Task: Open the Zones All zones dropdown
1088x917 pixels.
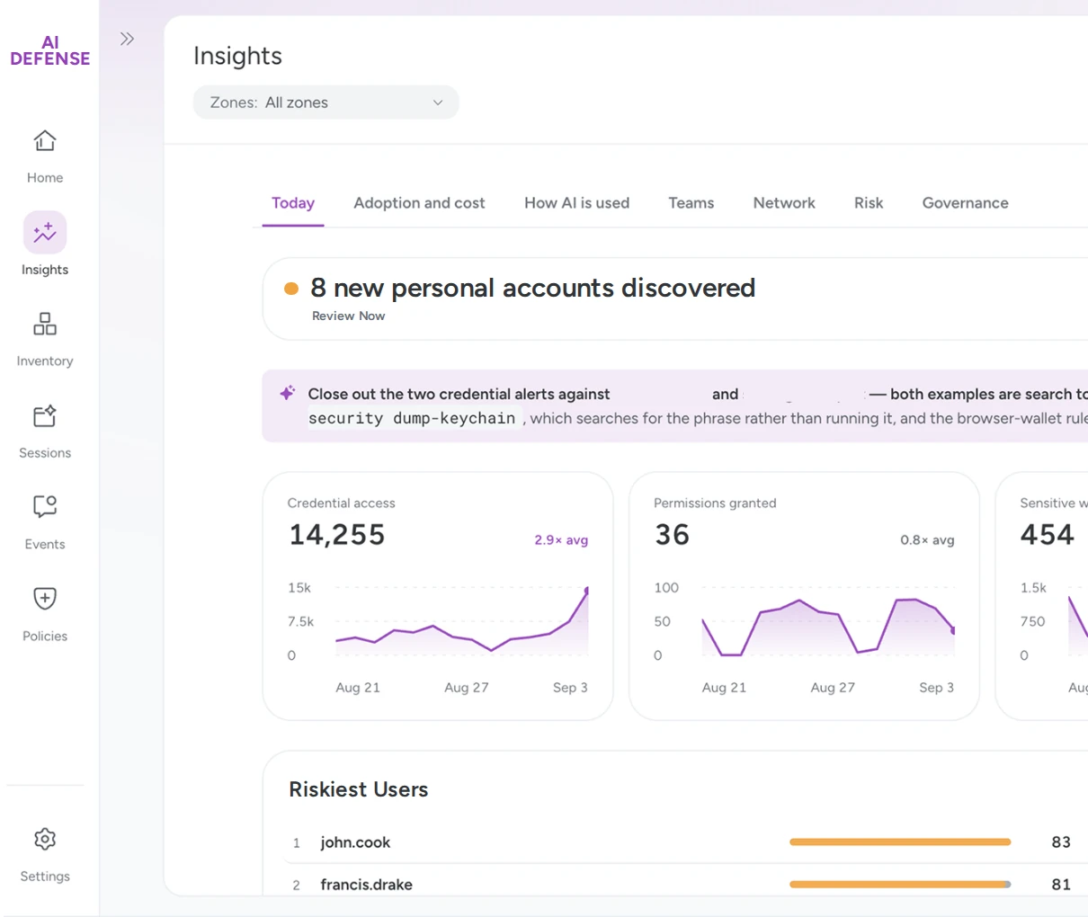Action: (x=326, y=102)
